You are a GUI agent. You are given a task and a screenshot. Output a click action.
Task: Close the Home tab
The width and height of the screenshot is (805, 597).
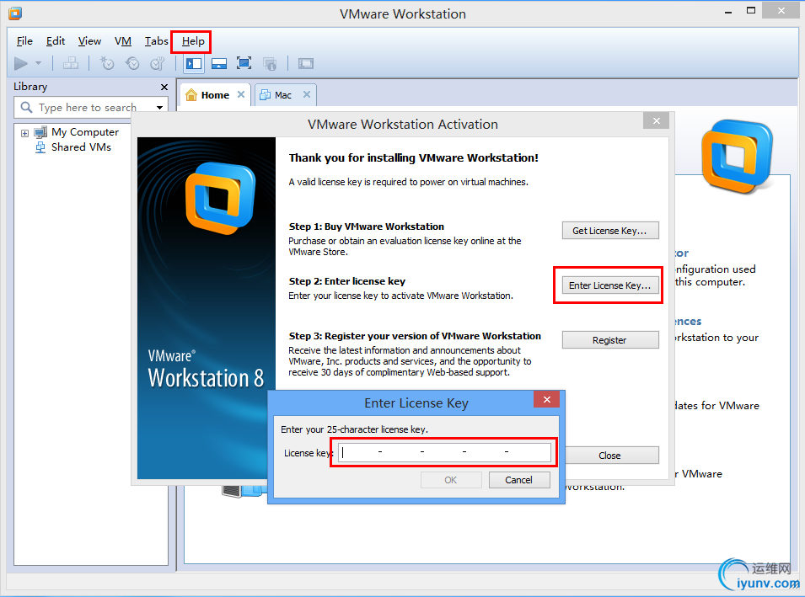[x=241, y=94]
